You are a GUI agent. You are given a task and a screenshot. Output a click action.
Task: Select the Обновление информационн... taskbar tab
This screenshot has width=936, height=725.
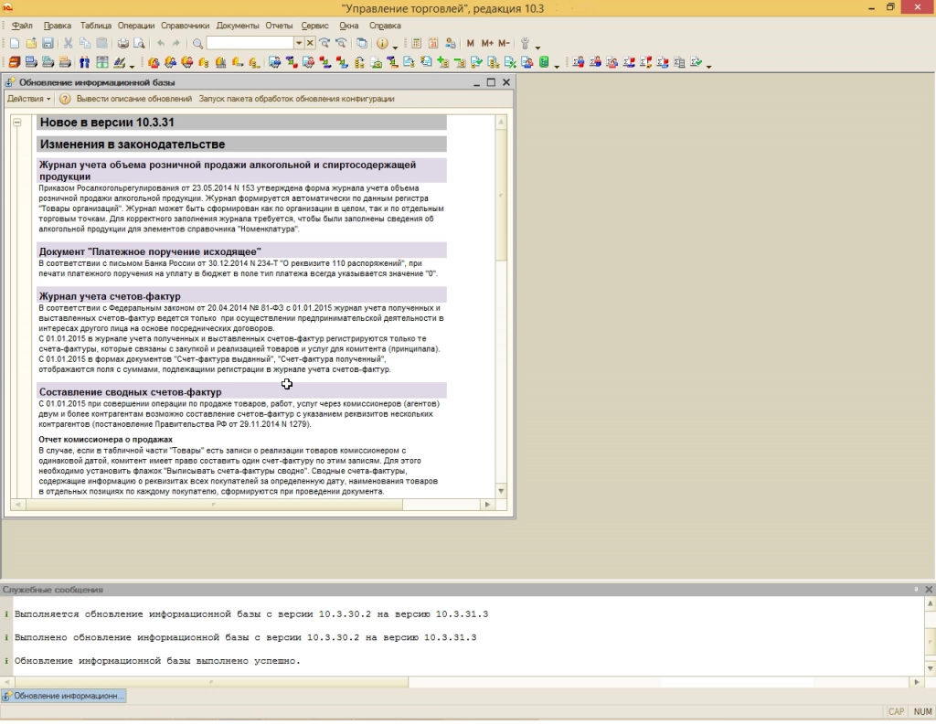[x=63, y=696]
